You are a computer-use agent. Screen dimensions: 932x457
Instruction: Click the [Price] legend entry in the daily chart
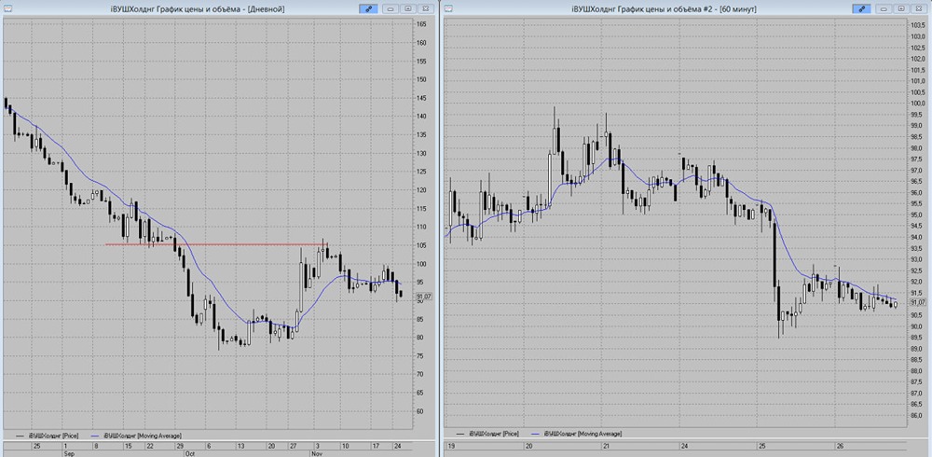coord(48,436)
